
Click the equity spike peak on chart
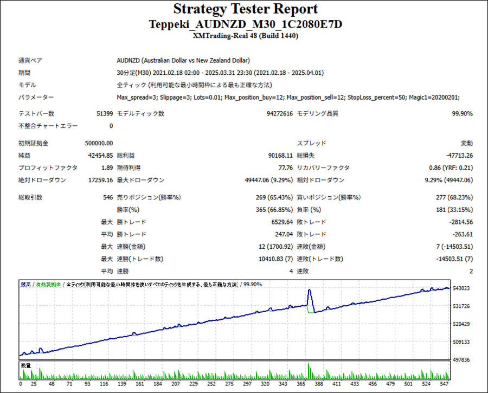[309, 291]
